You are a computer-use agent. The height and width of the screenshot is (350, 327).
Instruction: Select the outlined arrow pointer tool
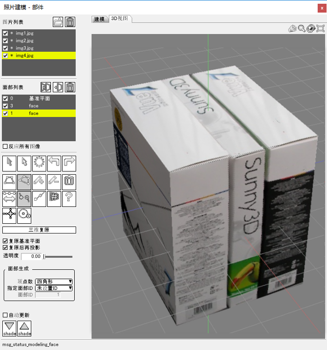point(24,164)
